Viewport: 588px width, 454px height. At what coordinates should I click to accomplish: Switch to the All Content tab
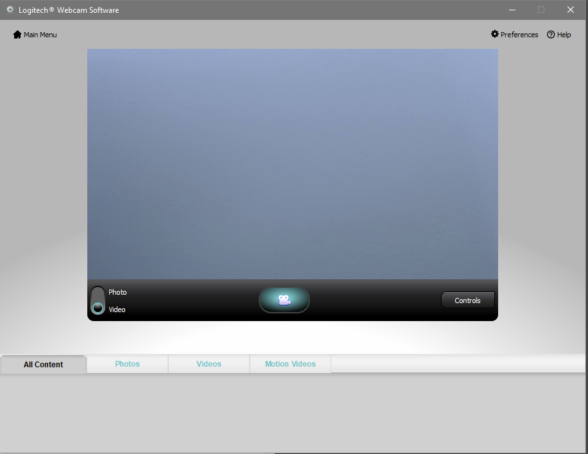click(43, 364)
